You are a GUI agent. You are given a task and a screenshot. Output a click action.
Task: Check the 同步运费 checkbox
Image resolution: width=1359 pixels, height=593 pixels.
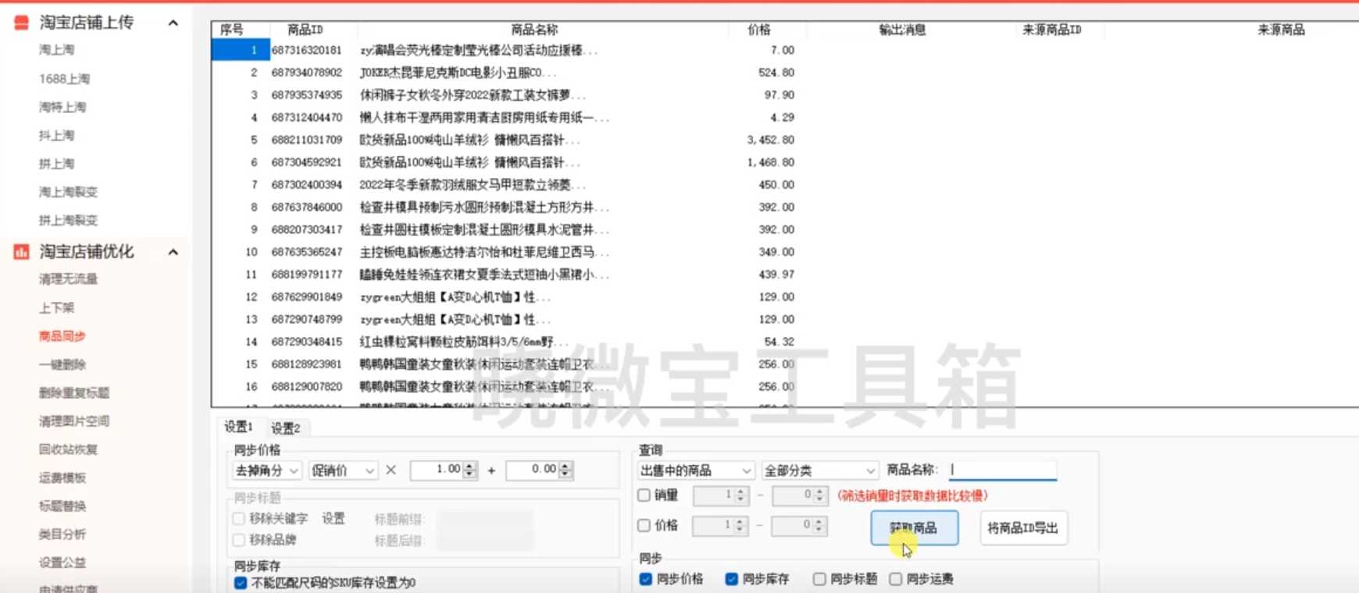[x=896, y=579]
